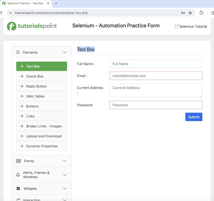Viewport: 214px width, 201px height.
Task: Expand the Forms section chevron
Action: (65, 161)
